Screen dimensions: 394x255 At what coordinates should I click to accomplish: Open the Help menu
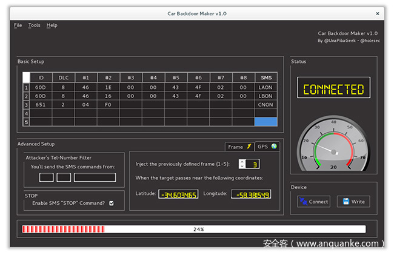pos(52,25)
